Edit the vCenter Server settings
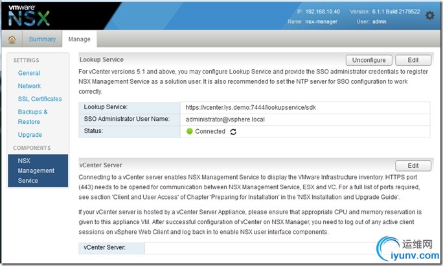Image resolution: width=443 pixels, height=266 pixels. [x=413, y=166]
